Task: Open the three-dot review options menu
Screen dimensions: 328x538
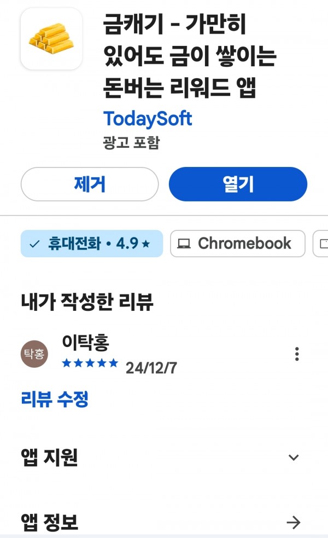Action: (x=297, y=354)
